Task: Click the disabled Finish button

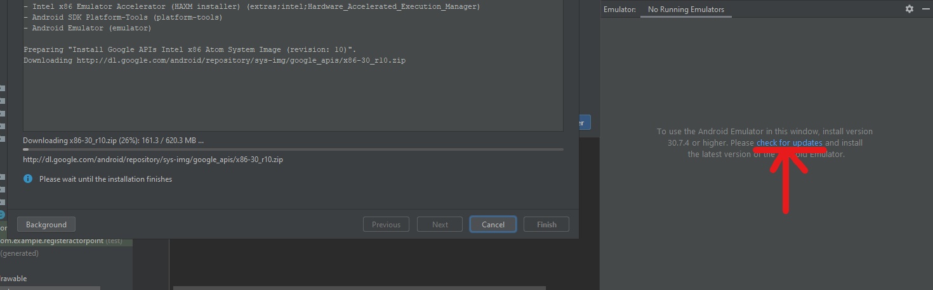Action: pos(546,224)
